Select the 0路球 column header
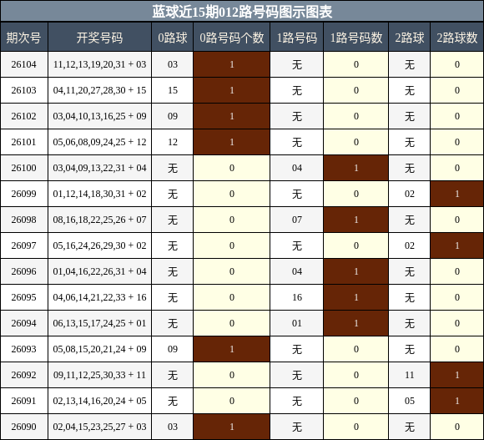This screenshot has width=484, height=440. point(173,38)
